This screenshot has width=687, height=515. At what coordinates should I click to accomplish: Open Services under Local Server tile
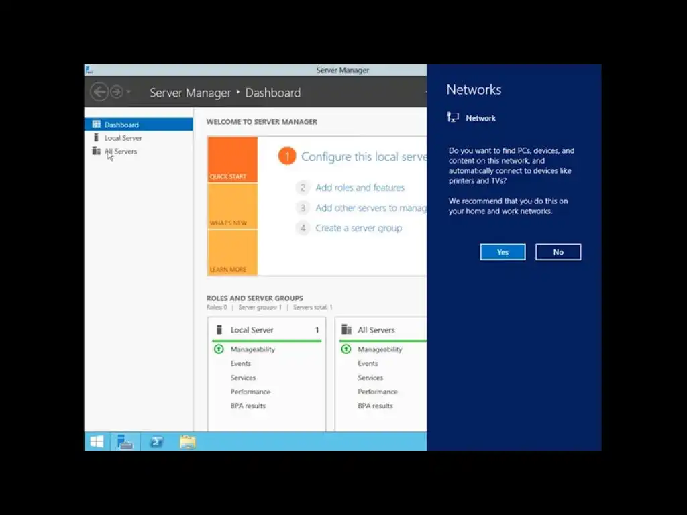click(x=243, y=378)
